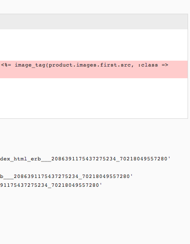This screenshot has width=190, height=244.
Task: Click the html_erb text in the first trace line
Action: coord(27,159)
